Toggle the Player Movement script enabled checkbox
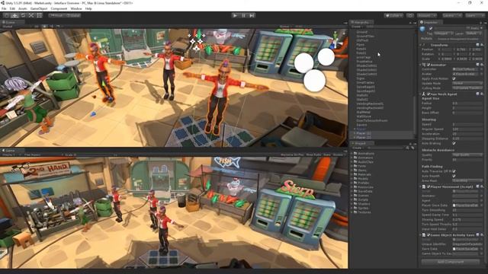Viewport: 488px width, 274px height. (429, 186)
